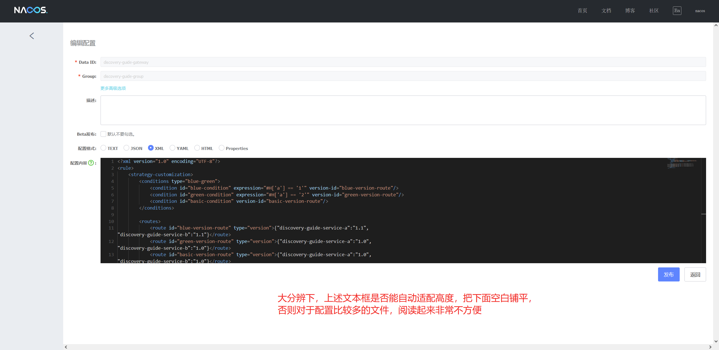Click the Group input field
719x350 pixels.
(x=403, y=76)
